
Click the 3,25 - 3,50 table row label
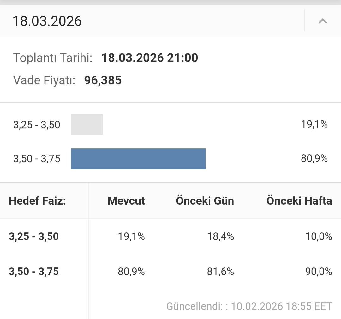[x=34, y=236]
